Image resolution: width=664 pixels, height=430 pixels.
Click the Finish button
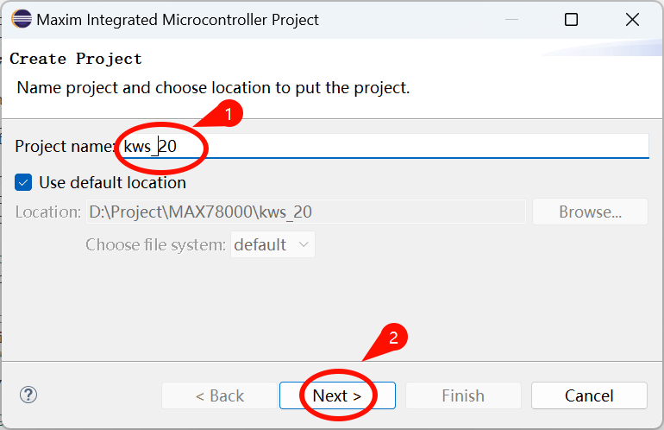click(463, 395)
